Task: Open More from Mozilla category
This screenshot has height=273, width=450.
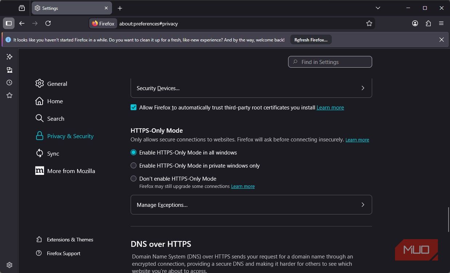Action: pyautogui.click(x=65, y=171)
